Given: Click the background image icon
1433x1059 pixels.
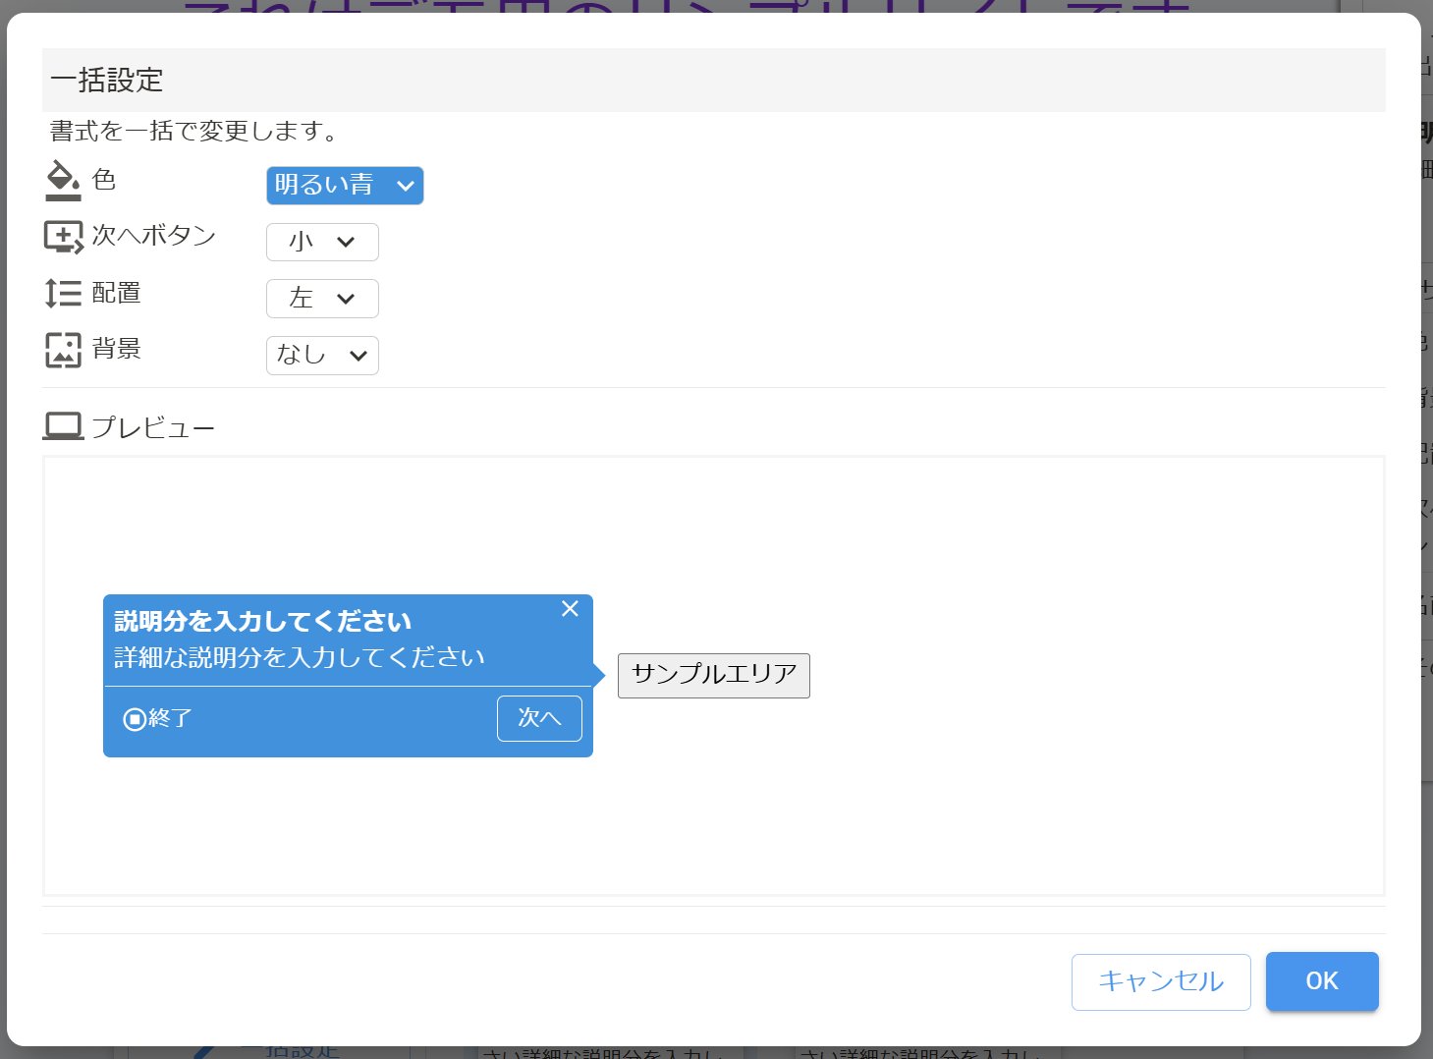Looking at the screenshot, I should point(63,350).
